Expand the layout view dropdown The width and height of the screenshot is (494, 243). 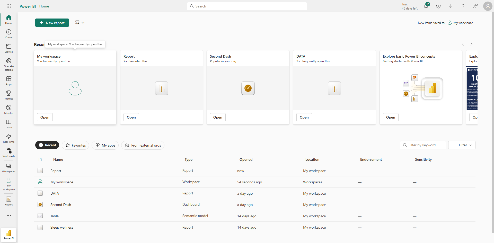click(80, 23)
